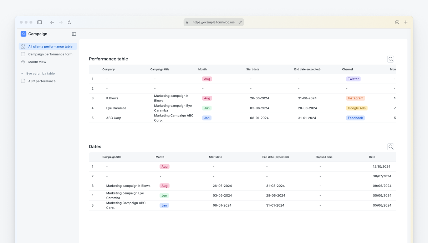428x243 pixels.
Task: Click the address bar URL field
Action: (214, 22)
